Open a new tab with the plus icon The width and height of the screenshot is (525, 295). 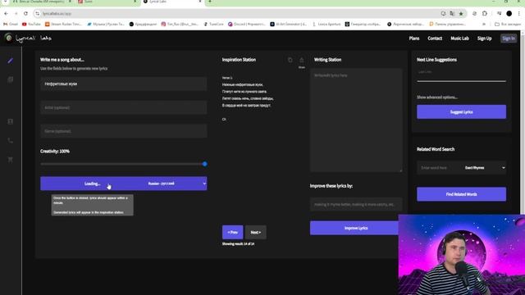click(x=210, y=2)
